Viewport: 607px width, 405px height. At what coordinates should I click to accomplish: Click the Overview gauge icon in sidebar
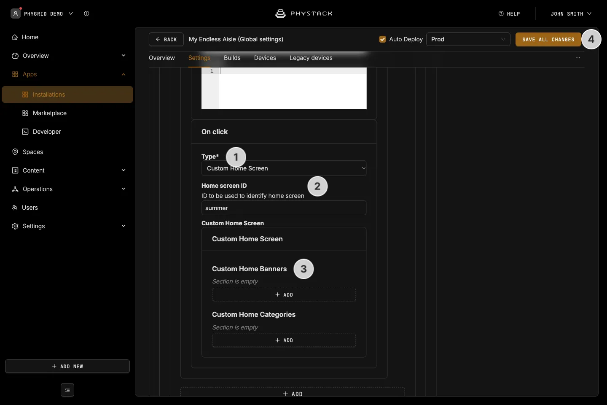point(15,56)
